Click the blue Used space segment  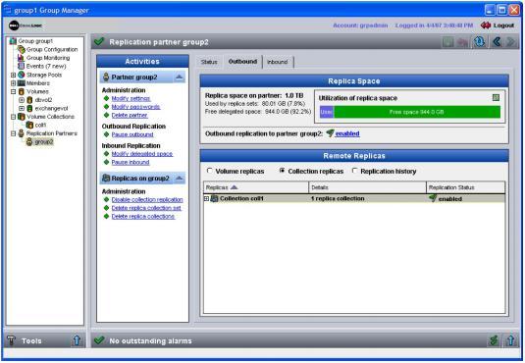click(327, 112)
